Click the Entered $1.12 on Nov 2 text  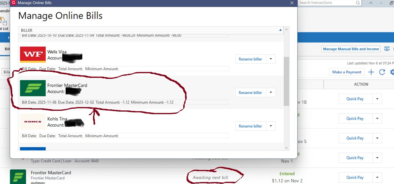[287, 177]
